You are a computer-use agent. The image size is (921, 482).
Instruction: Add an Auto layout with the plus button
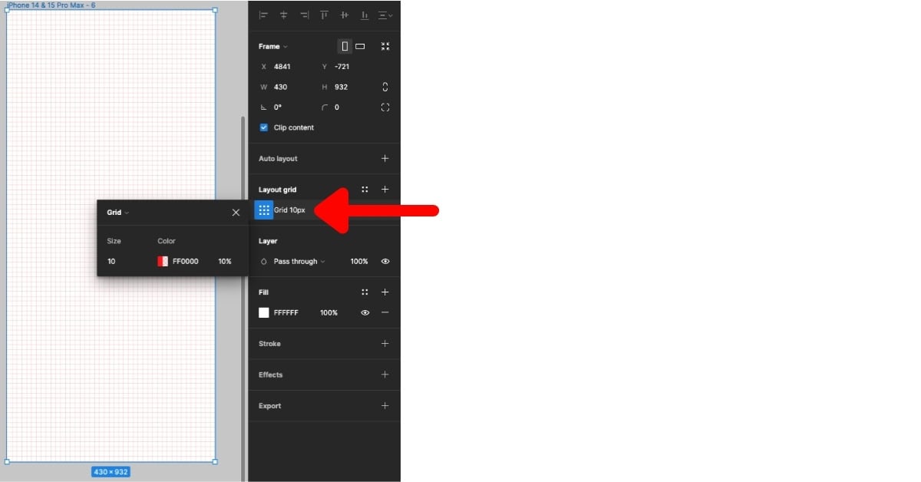[x=385, y=159]
